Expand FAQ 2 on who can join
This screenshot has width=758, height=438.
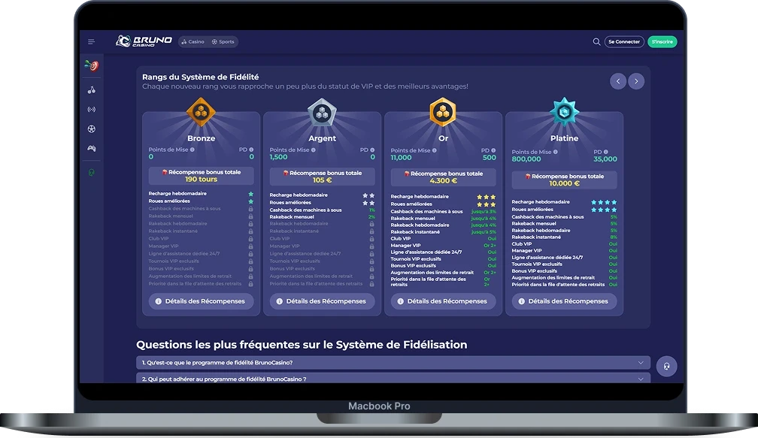[393, 379]
